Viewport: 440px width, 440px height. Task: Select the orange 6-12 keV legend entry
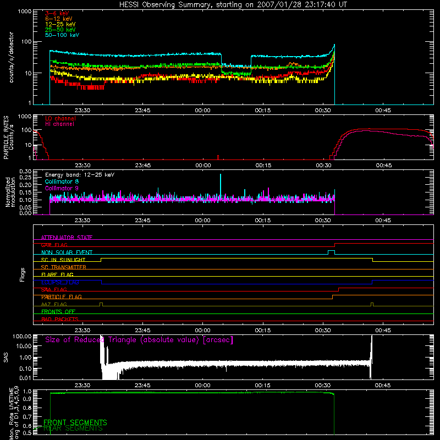click(59, 19)
